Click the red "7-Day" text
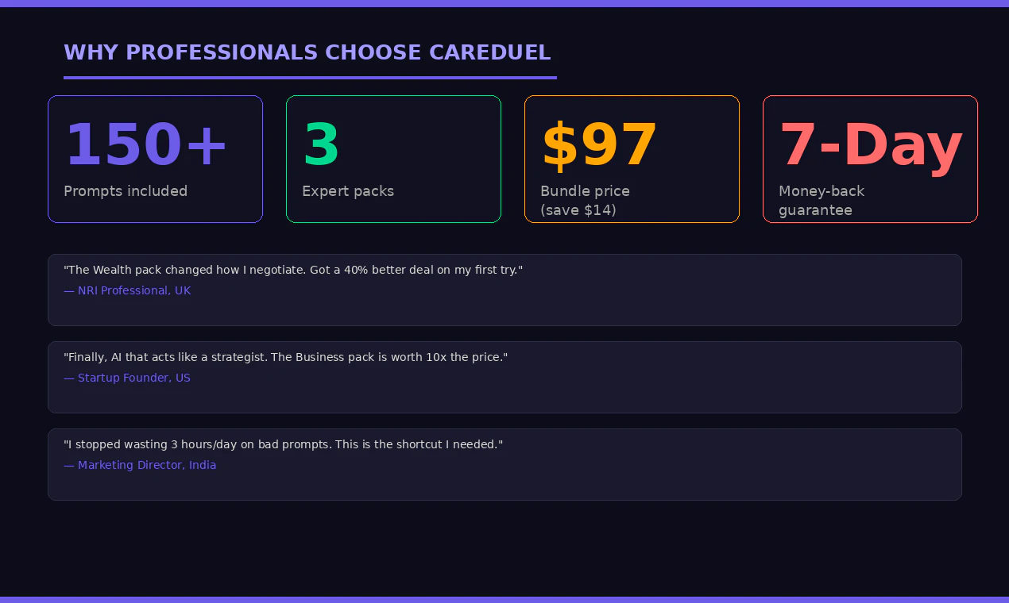The image size is (1009, 603). (871, 145)
